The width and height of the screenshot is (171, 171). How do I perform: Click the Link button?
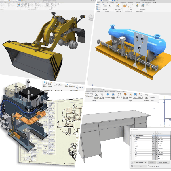point(141,166)
